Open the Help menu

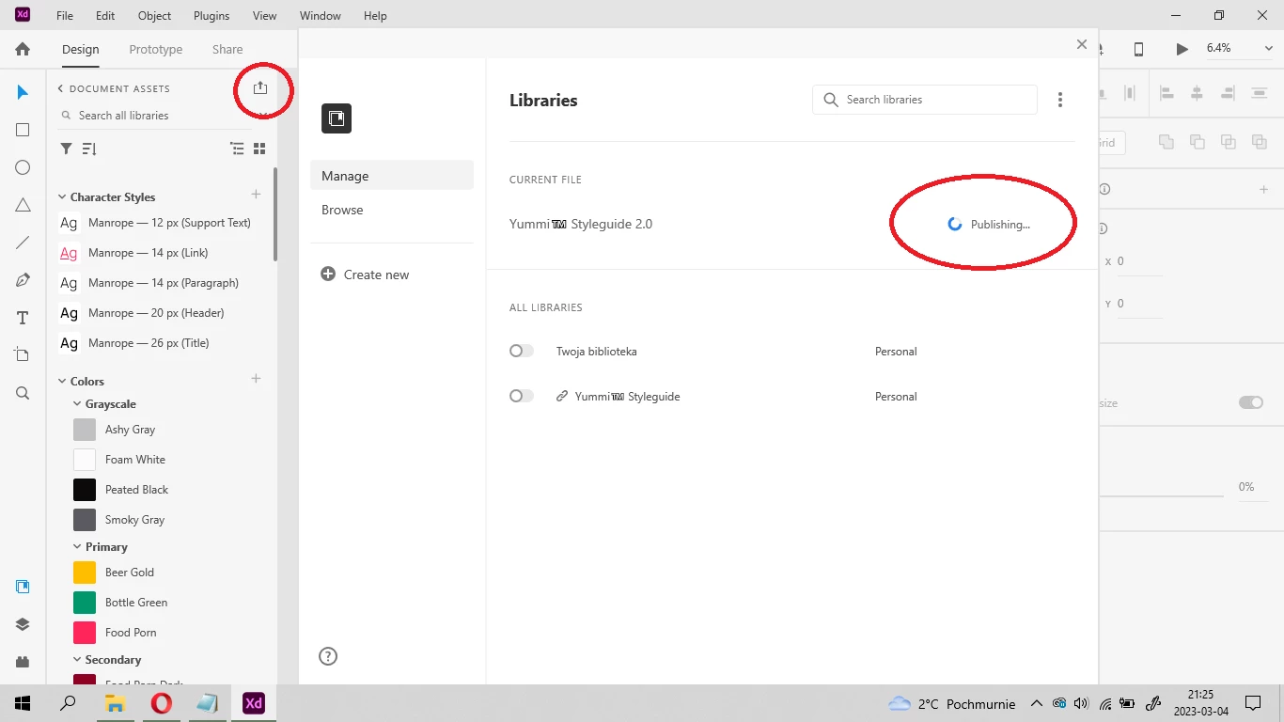click(x=375, y=16)
